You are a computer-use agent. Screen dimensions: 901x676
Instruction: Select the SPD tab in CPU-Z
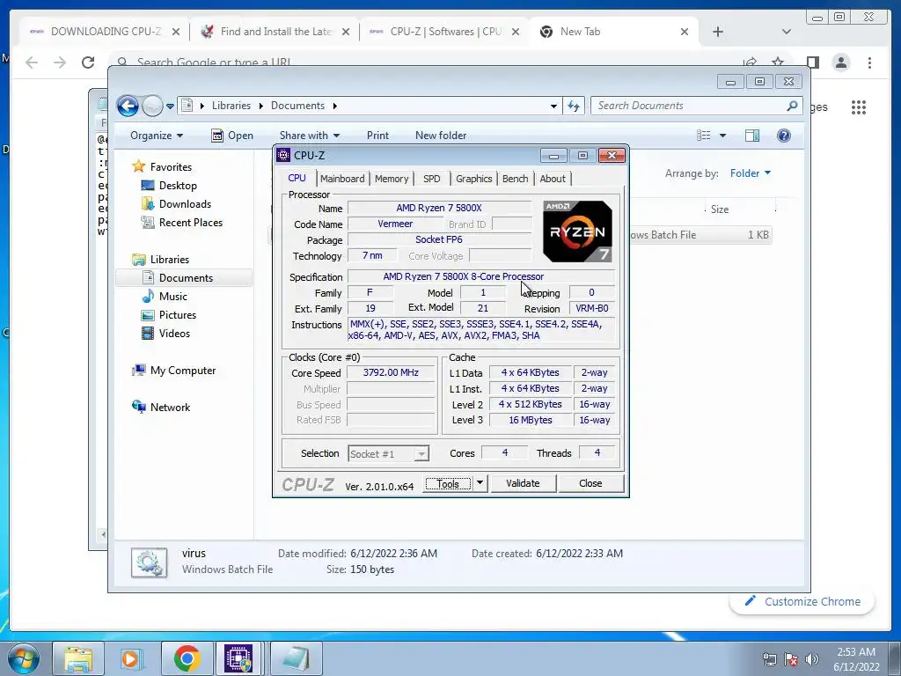click(x=431, y=179)
